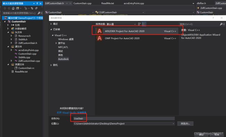Switch to the dbfiler.h tab

coord(201,3)
